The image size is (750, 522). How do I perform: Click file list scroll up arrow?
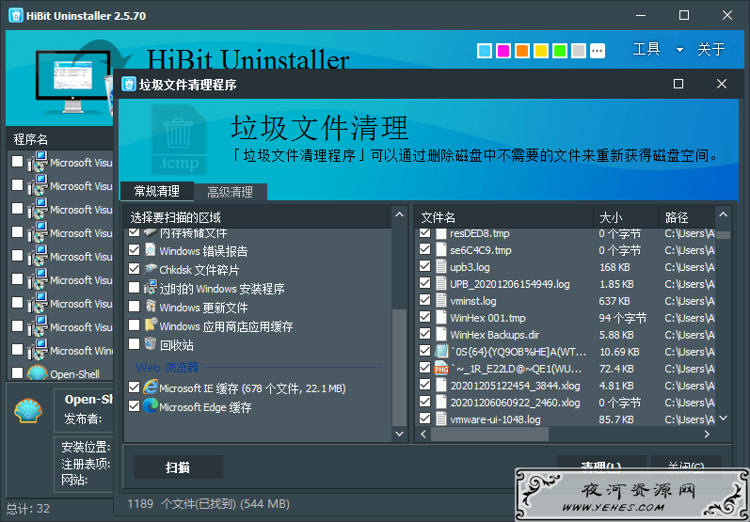click(x=723, y=215)
